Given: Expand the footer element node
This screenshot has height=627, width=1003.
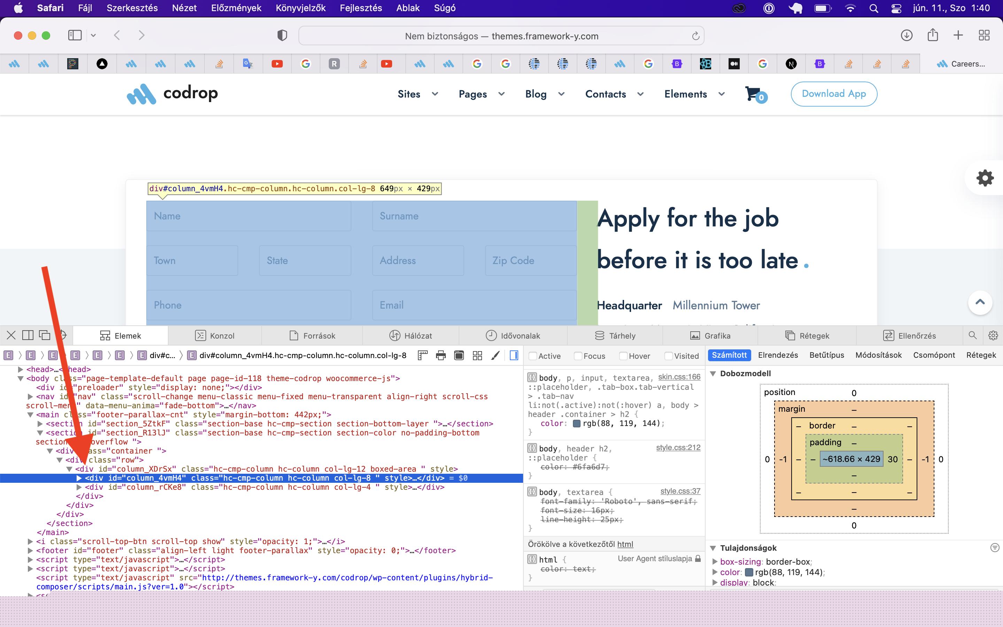Looking at the screenshot, I should 30,551.
